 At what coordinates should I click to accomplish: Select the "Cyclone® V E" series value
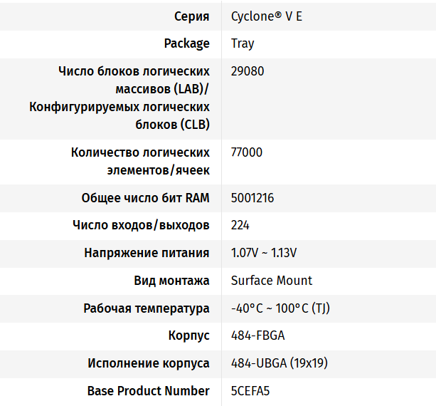pos(266,16)
